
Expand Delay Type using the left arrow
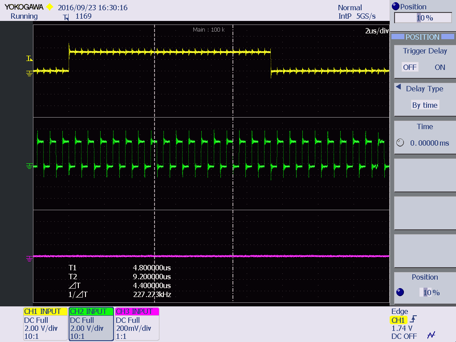(399, 87)
